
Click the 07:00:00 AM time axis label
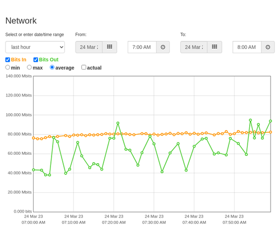34,223
